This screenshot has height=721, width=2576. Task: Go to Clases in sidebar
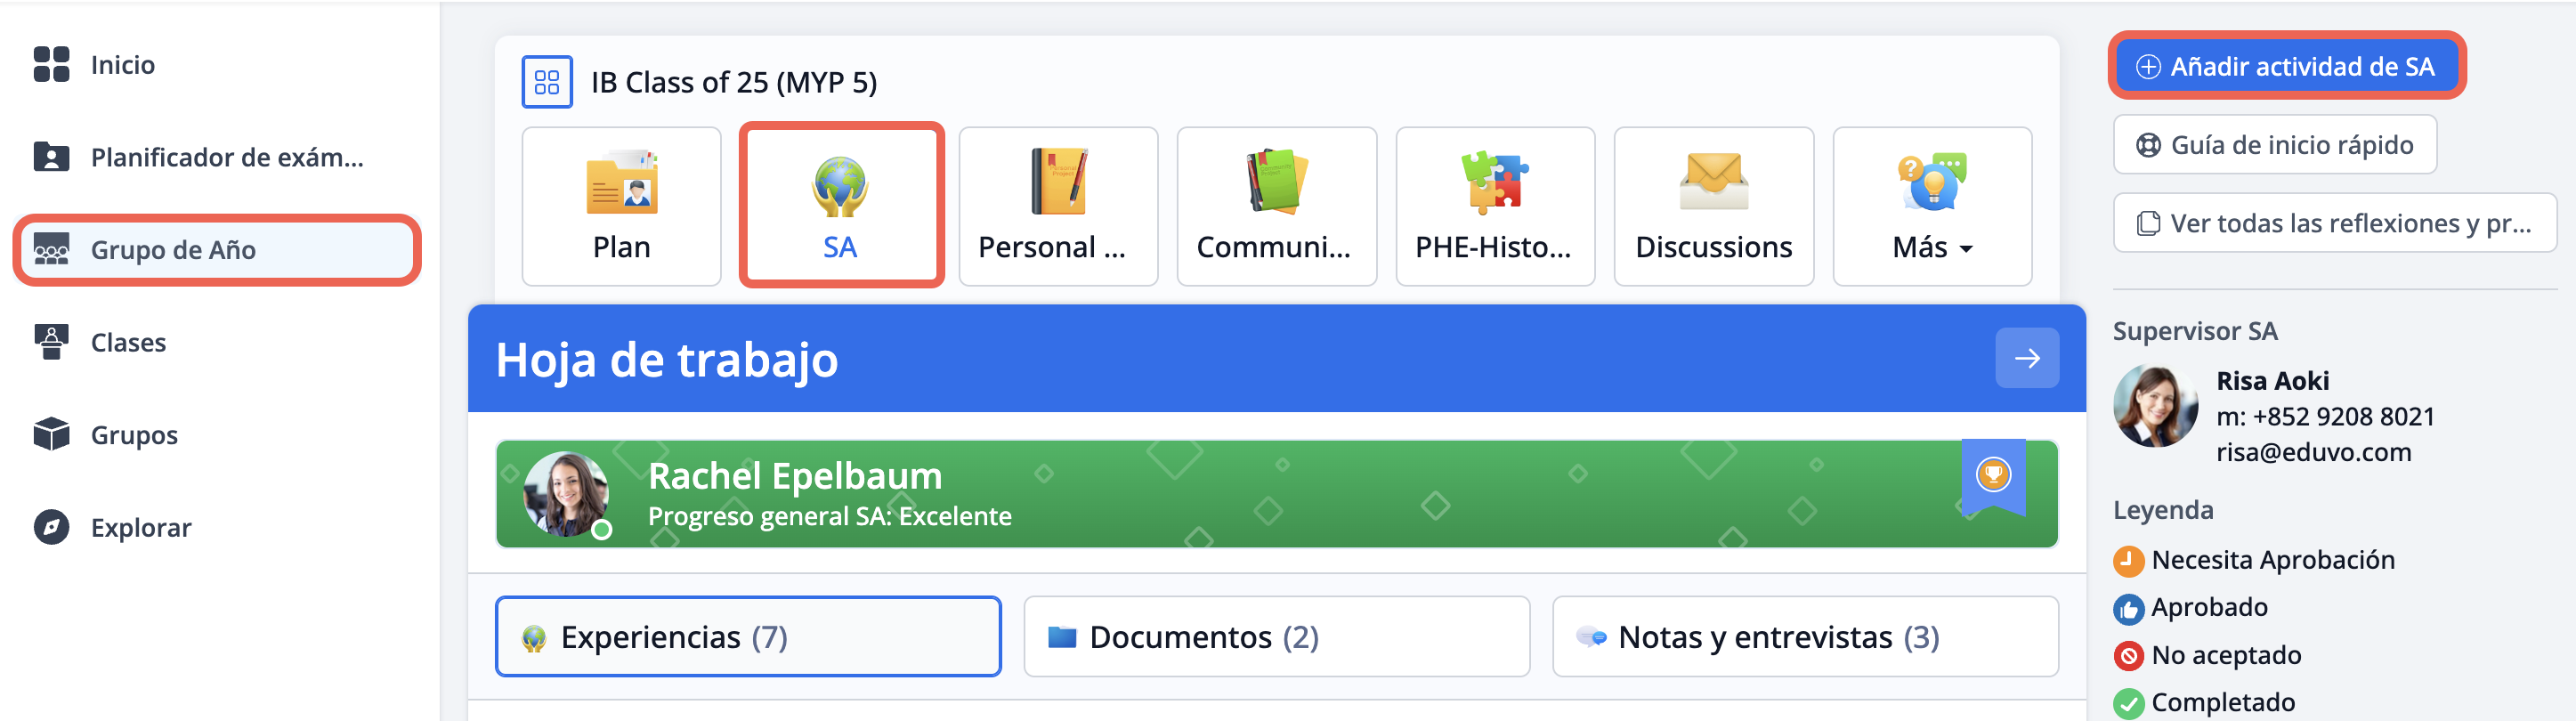click(x=127, y=343)
